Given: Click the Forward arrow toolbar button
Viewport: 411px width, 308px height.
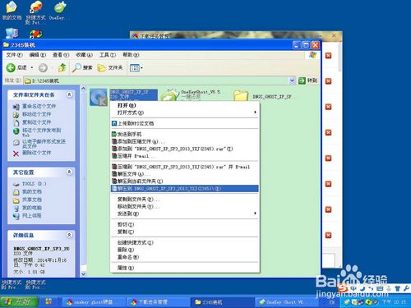Looking at the screenshot, I should 43,67.
